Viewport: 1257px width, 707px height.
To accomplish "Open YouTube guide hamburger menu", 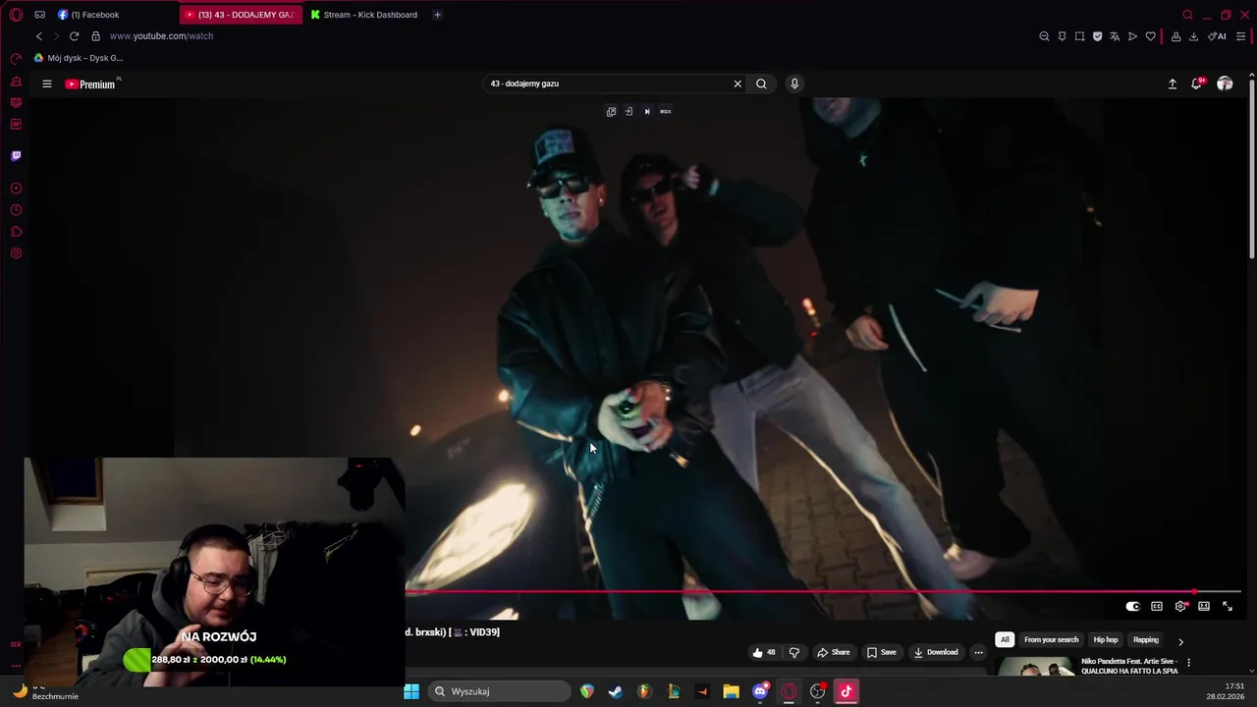I will (47, 84).
